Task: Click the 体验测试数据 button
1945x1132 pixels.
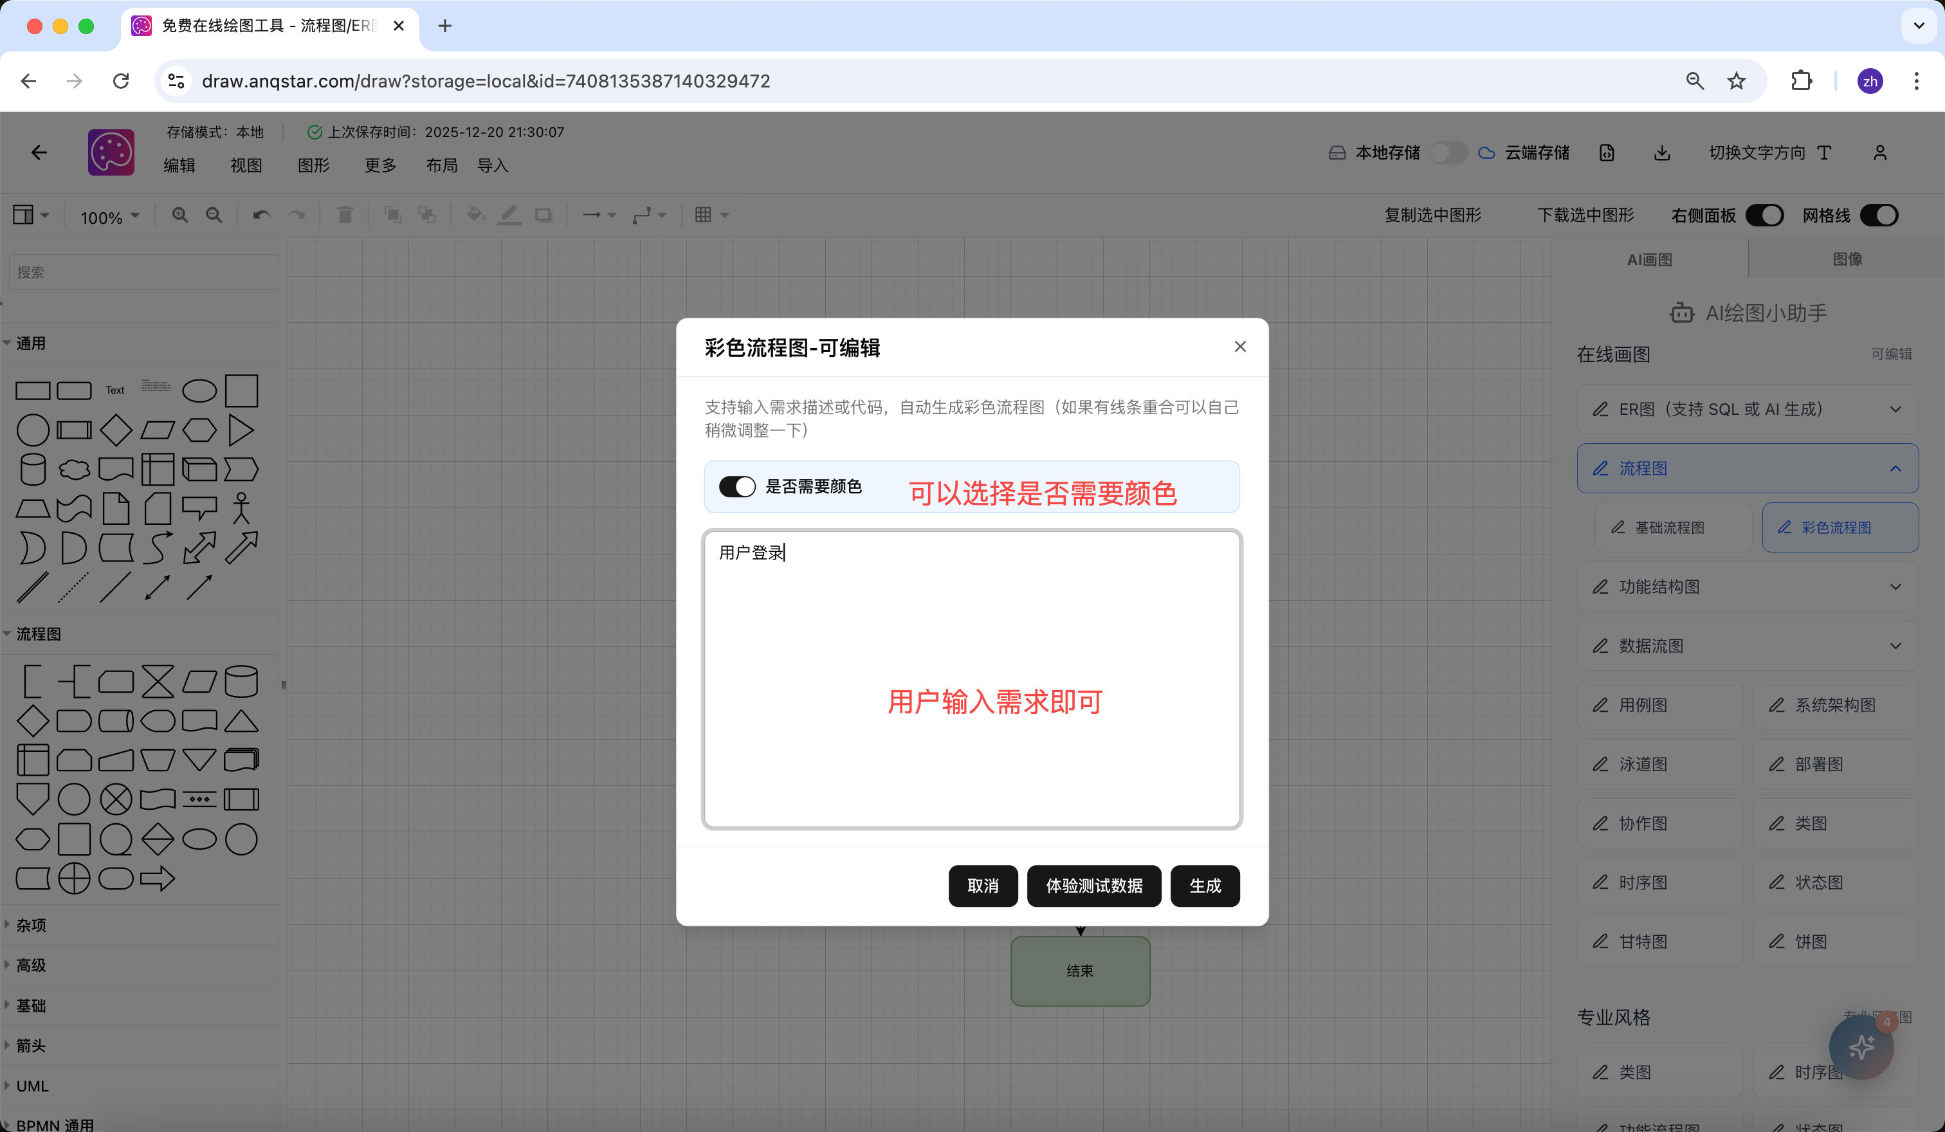Action: [1093, 886]
